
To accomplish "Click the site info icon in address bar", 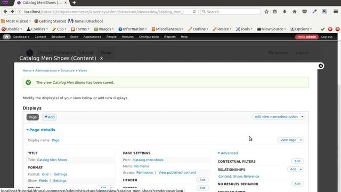I will (19, 12).
